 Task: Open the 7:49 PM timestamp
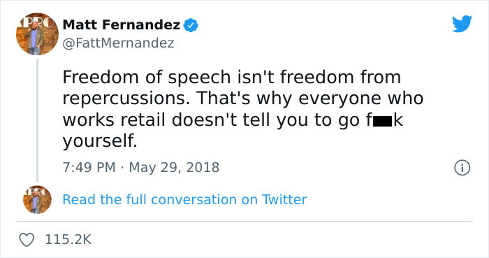click(x=89, y=168)
